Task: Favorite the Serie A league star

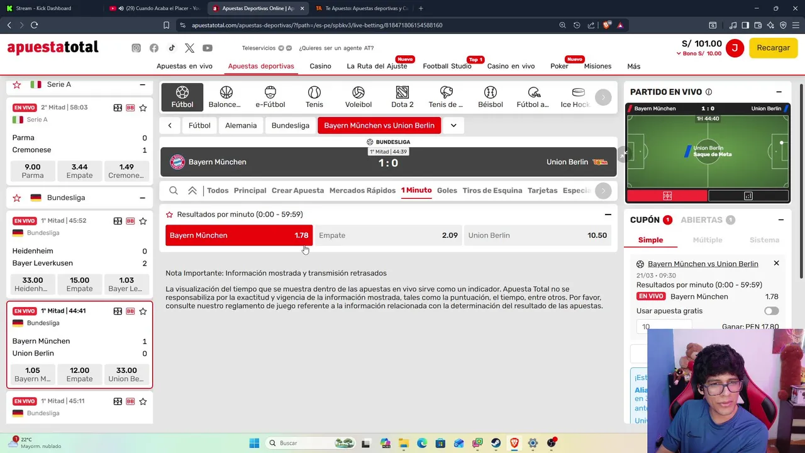Action: [x=17, y=84]
